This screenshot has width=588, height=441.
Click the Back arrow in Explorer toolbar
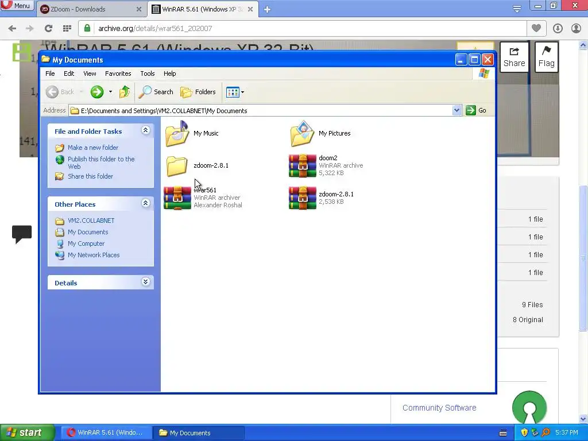52,92
